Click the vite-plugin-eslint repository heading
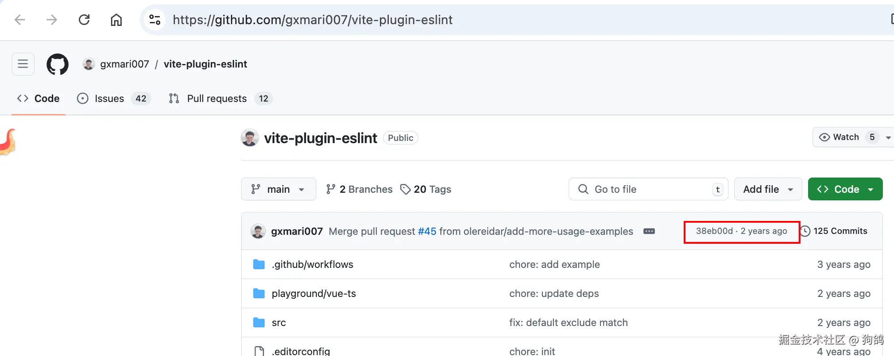This screenshot has height=356, width=894. (320, 138)
